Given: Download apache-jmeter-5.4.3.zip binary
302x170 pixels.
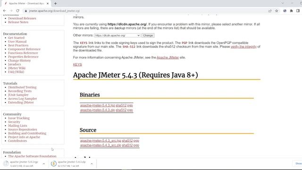Looking at the screenshot, I should click(98, 110).
